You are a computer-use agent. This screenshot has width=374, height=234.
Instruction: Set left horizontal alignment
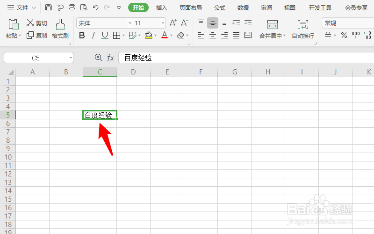click(x=201, y=36)
